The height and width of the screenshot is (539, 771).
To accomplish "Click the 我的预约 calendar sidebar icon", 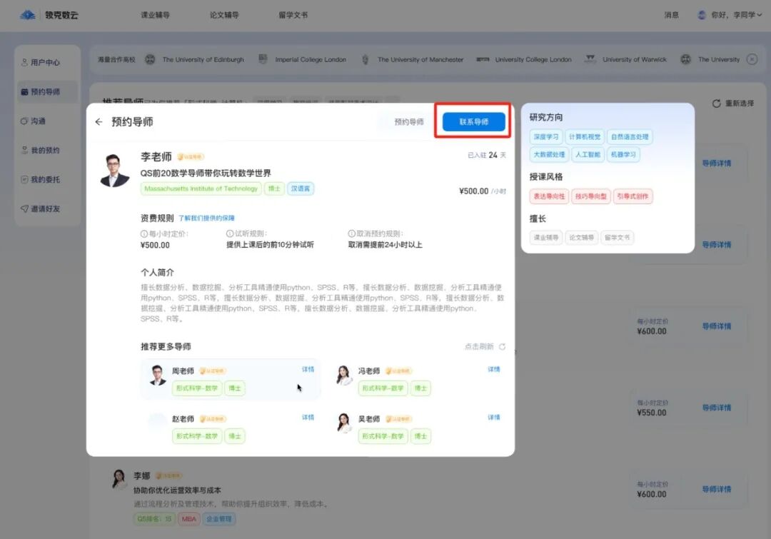I will 24,150.
